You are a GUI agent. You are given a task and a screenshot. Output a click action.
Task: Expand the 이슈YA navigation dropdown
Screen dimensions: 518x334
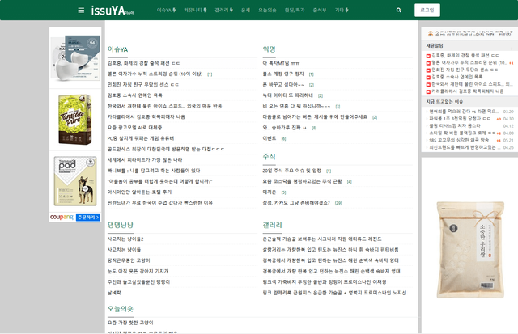point(167,11)
